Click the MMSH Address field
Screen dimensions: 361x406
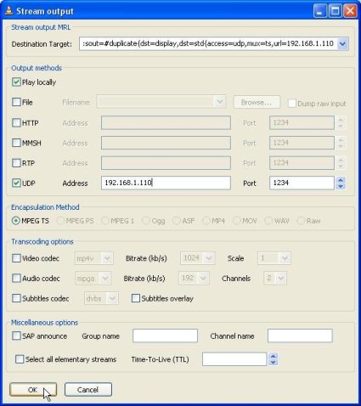[166, 143]
